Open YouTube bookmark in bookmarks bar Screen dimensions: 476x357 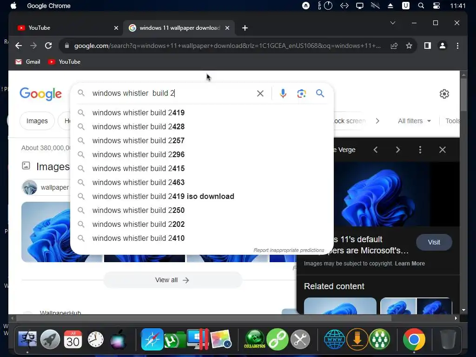(x=64, y=62)
